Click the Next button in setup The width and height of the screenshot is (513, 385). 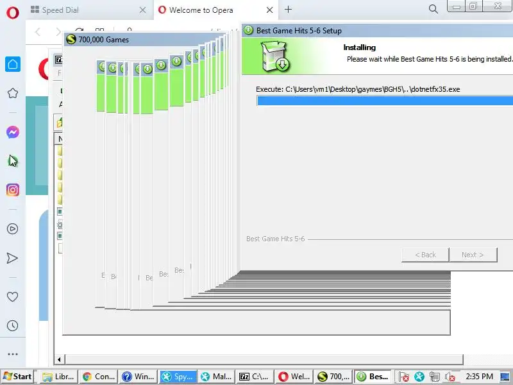coord(473,255)
